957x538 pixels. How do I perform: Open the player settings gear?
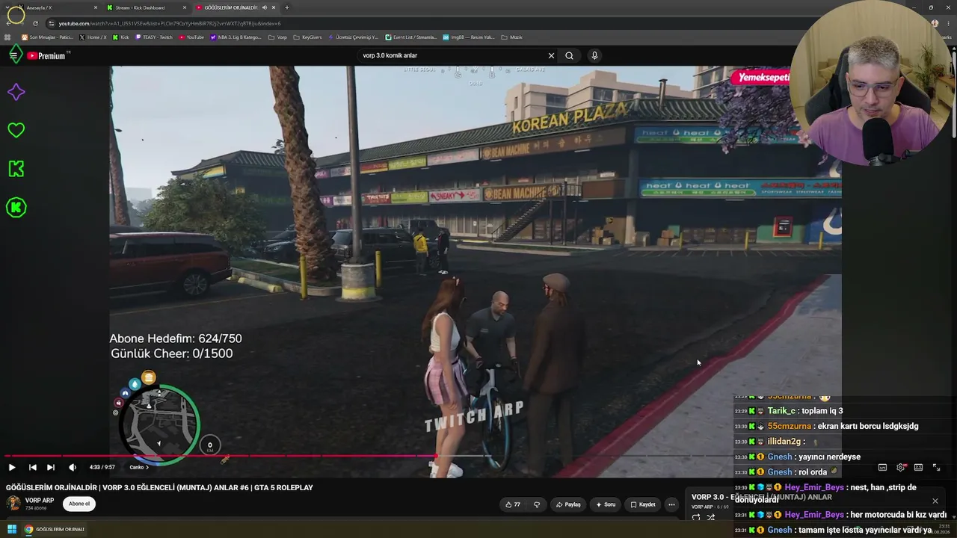click(900, 467)
